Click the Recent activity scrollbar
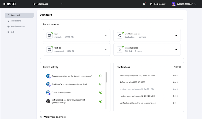 [x=106, y=77]
